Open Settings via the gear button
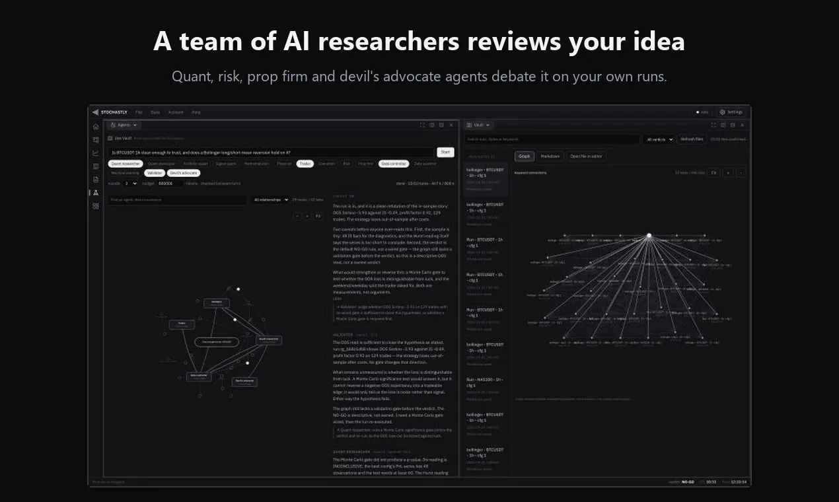The width and height of the screenshot is (839, 502). (x=732, y=112)
